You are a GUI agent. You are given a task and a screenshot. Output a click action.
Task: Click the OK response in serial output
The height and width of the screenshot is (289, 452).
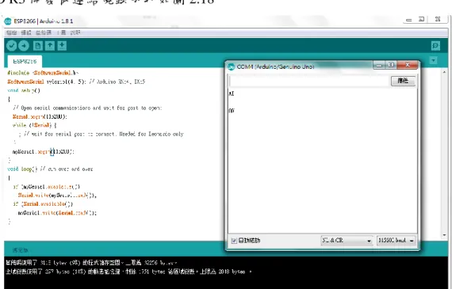coord(232,110)
